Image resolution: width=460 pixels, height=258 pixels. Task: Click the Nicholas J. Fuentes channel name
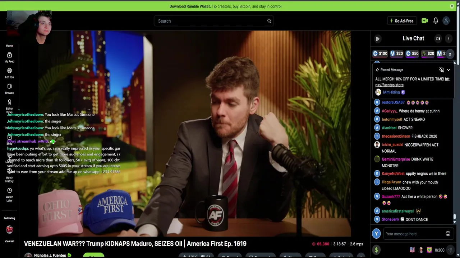50,255
